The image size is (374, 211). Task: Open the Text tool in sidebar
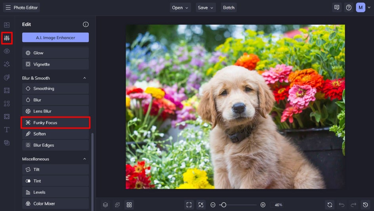click(7, 130)
